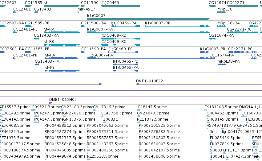
Task: Select transcript CG13403-RA
Action: 36,39
